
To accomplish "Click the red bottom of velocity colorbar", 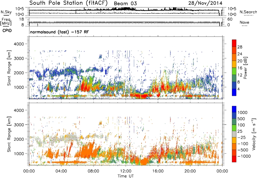I will pos(234,159).
